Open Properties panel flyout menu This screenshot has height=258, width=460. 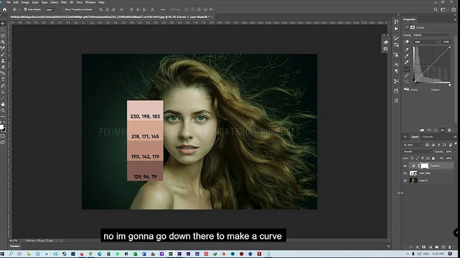click(456, 20)
